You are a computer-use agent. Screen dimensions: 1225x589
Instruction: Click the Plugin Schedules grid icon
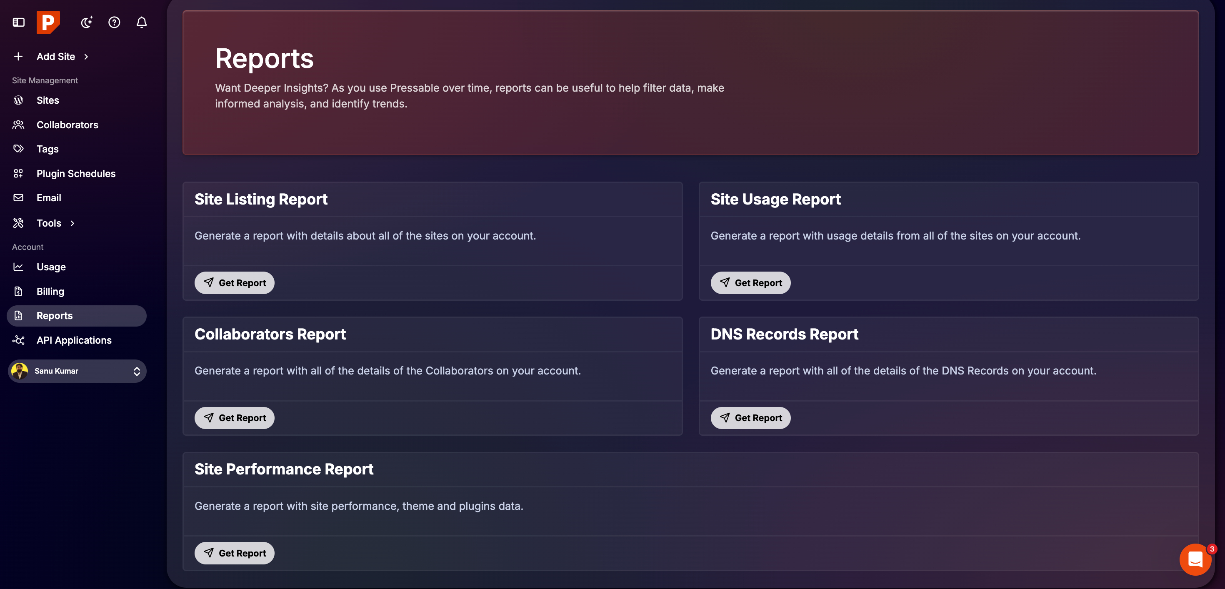[x=19, y=174]
